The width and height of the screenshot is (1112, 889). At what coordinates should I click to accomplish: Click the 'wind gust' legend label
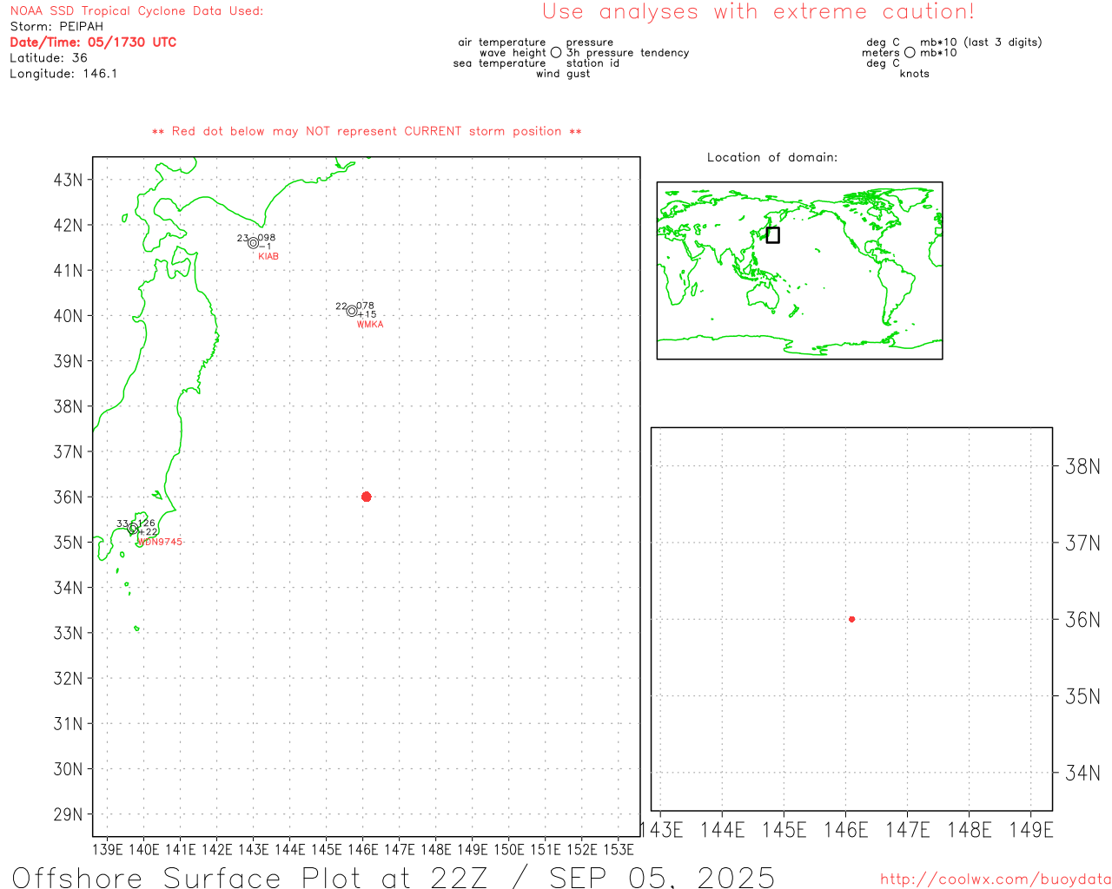[x=563, y=74]
